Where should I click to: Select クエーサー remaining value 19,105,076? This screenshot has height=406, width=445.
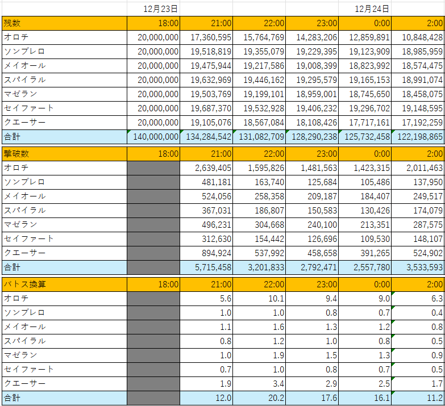206,123
